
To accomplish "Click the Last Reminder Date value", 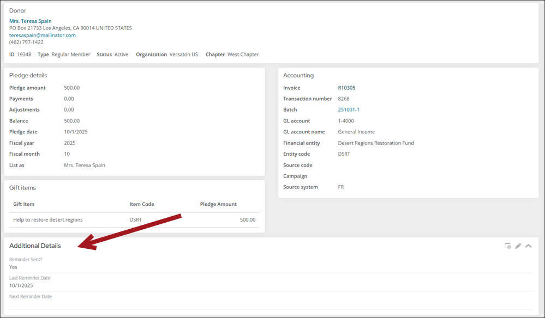I will (x=21, y=285).
